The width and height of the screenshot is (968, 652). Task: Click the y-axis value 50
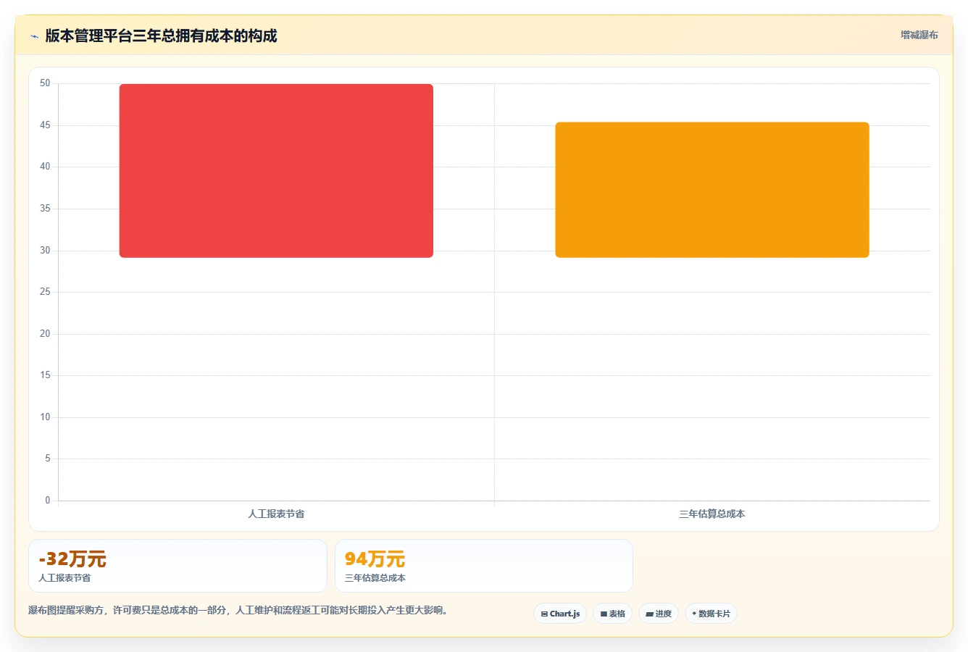[x=45, y=83]
